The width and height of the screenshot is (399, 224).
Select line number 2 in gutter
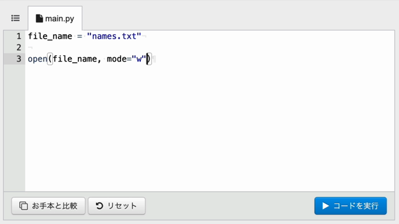tap(19, 47)
